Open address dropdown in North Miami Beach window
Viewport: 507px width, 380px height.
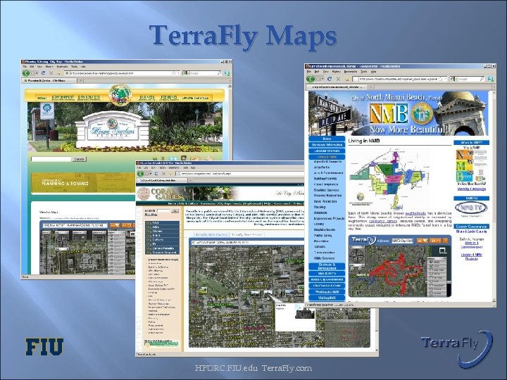[x=445, y=79]
